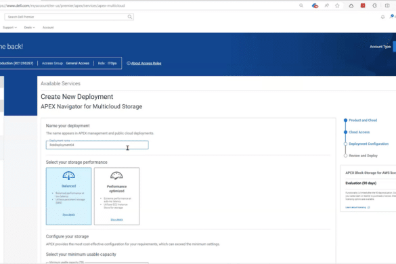Click the Deployment name input field
396x264 pixels.
(x=97, y=145)
